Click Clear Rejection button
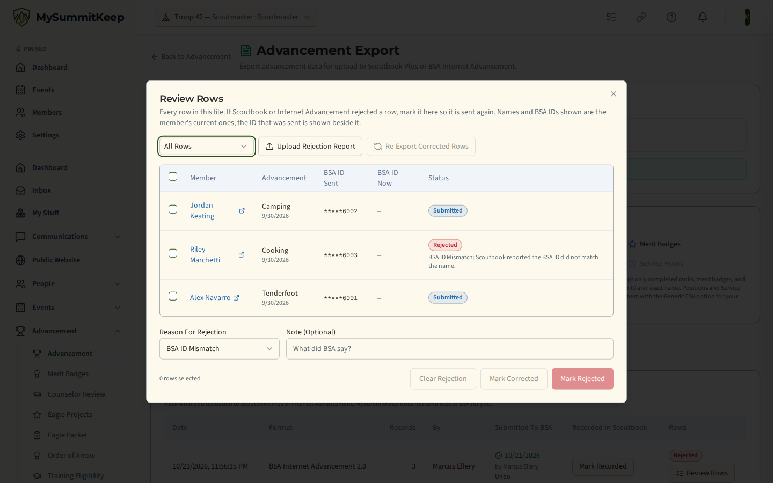Screen dimensions: 773x483 (x=443, y=379)
